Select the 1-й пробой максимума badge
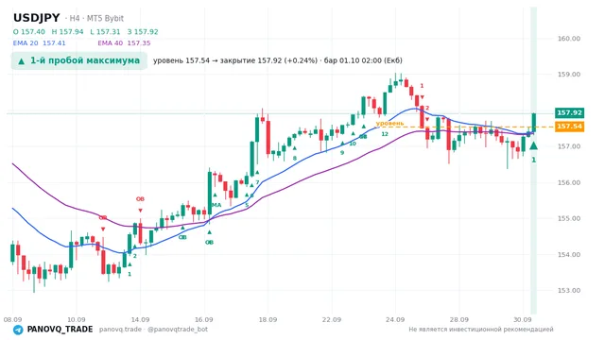Viewport: 605px width, 340px height. (79, 60)
